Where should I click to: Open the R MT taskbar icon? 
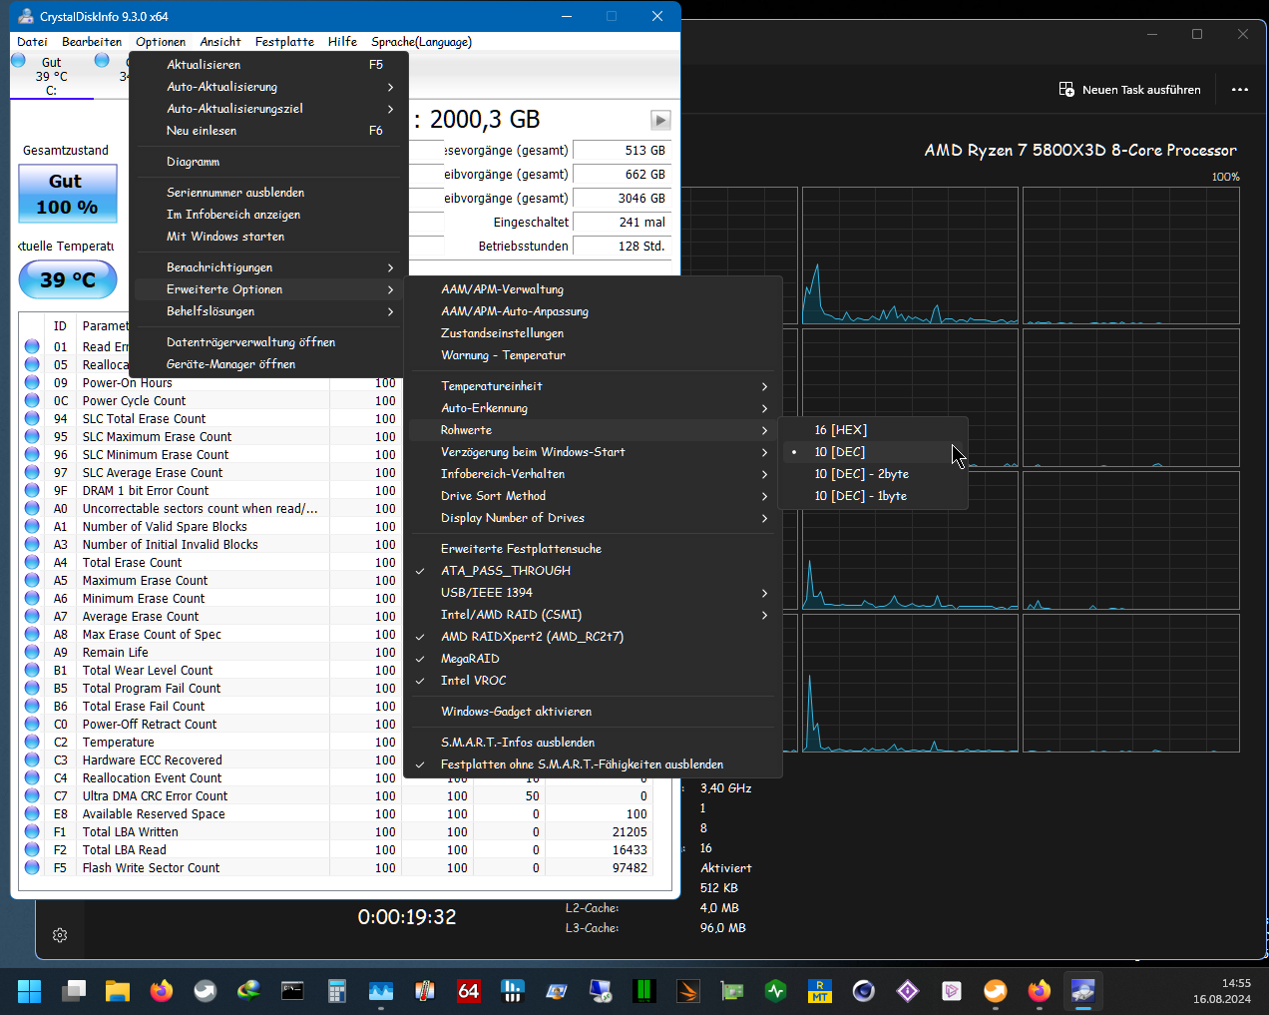coord(820,991)
